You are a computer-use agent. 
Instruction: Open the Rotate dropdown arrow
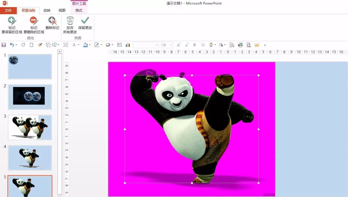pos(225,45)
